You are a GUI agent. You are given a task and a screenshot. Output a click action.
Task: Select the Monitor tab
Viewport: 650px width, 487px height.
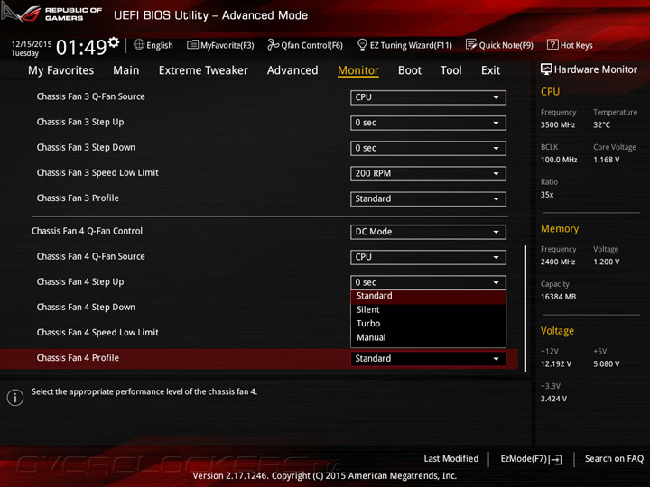click(x=358, y=70)
